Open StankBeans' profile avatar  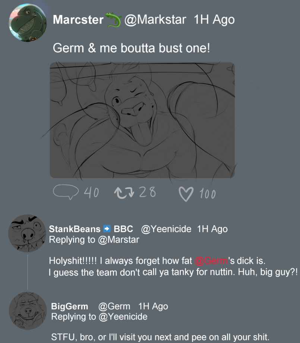(x=27, y=233)
